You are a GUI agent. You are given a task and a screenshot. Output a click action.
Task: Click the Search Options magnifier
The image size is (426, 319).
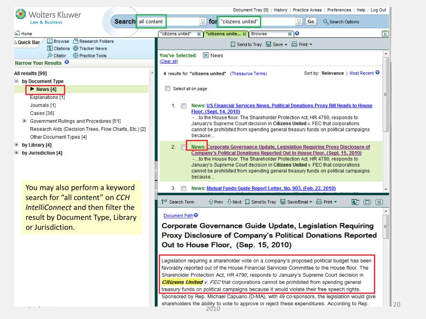coord(325,22)
